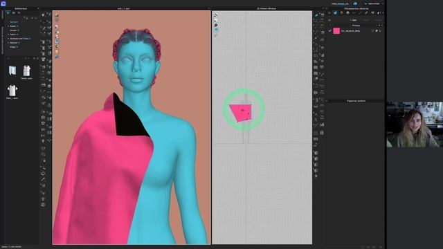Screen dimensions: 443x249
Task: Collapse the Property Editor panel header arrow
Action: (x=327, y=101)
